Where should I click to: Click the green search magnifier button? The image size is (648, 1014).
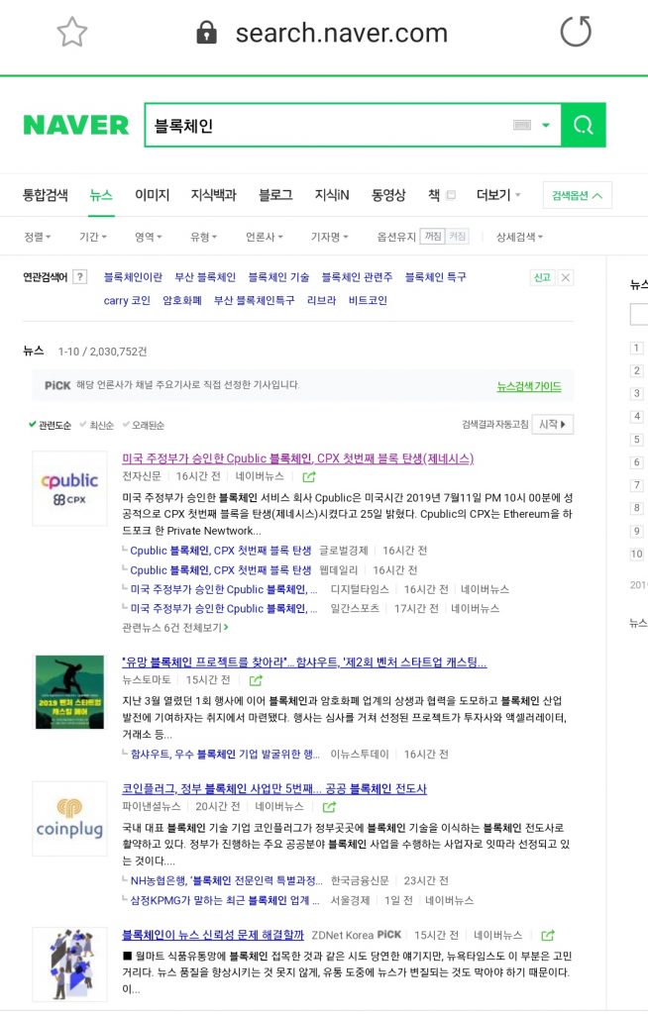(584, 125)
